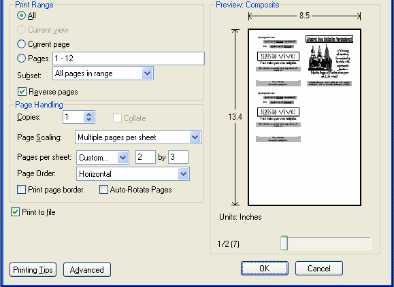Uncheck the Print to file checkbox
Image resolution: width=394 pixels, height=287 pixels.
coord(16,212)
